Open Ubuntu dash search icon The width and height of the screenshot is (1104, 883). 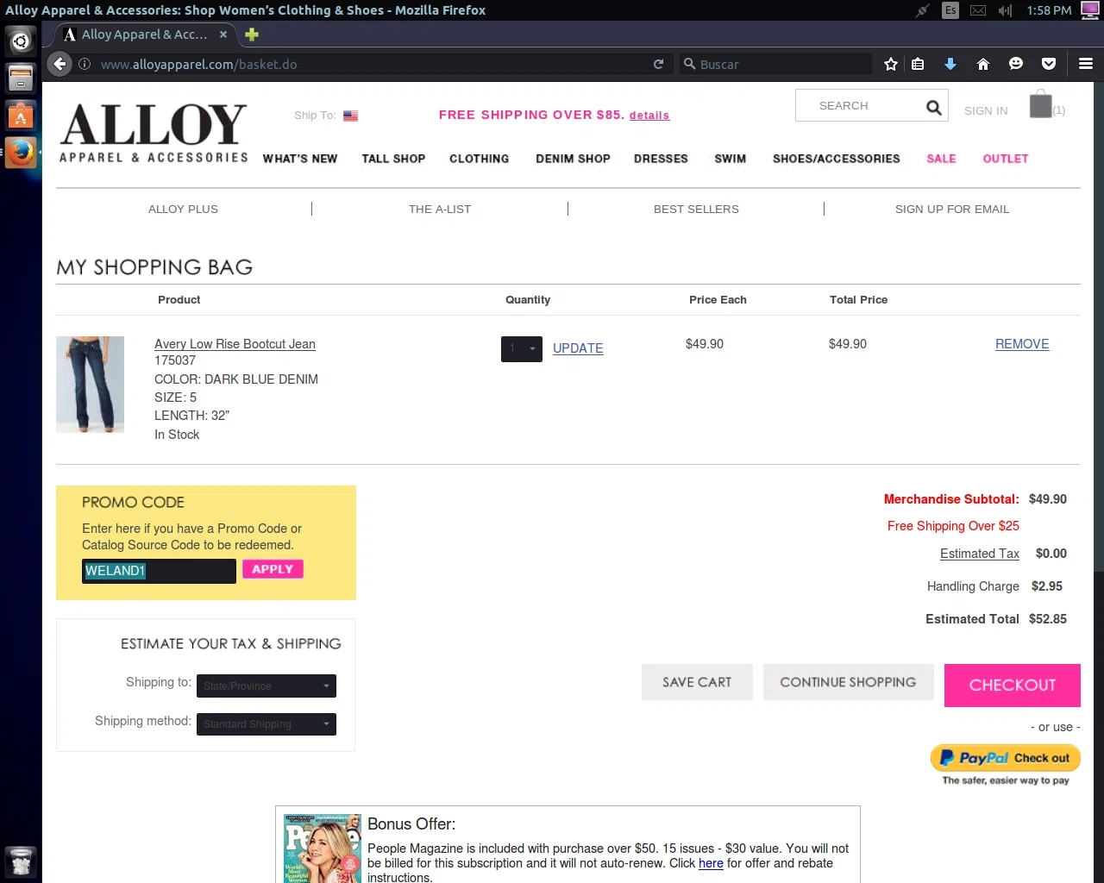click(21, 41)
